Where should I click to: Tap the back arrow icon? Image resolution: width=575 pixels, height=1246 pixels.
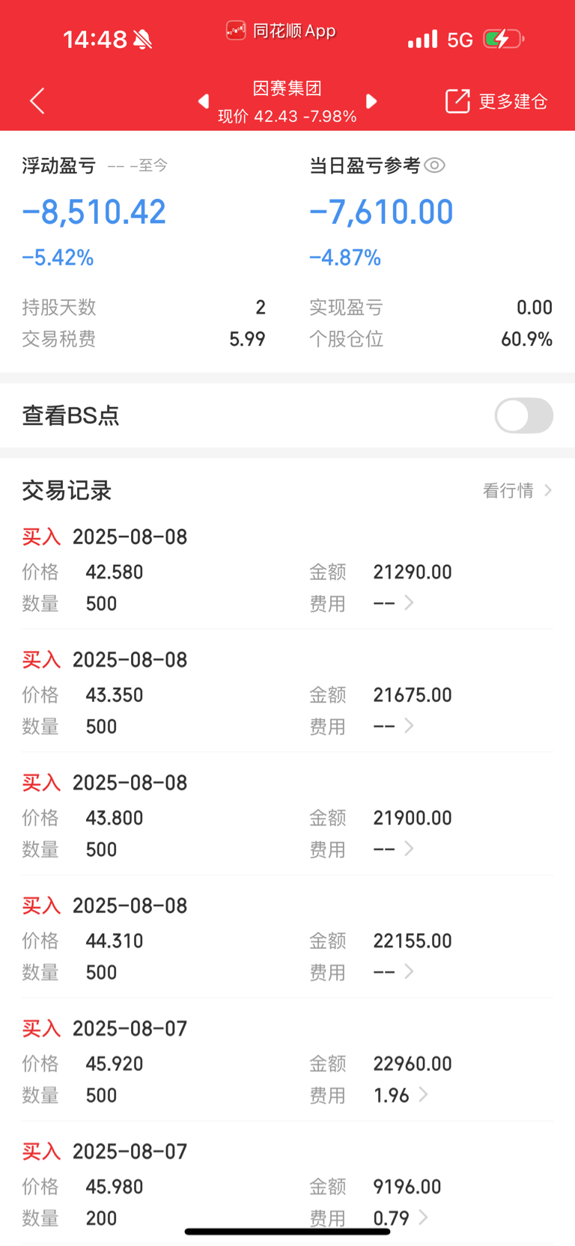[37, 100]
